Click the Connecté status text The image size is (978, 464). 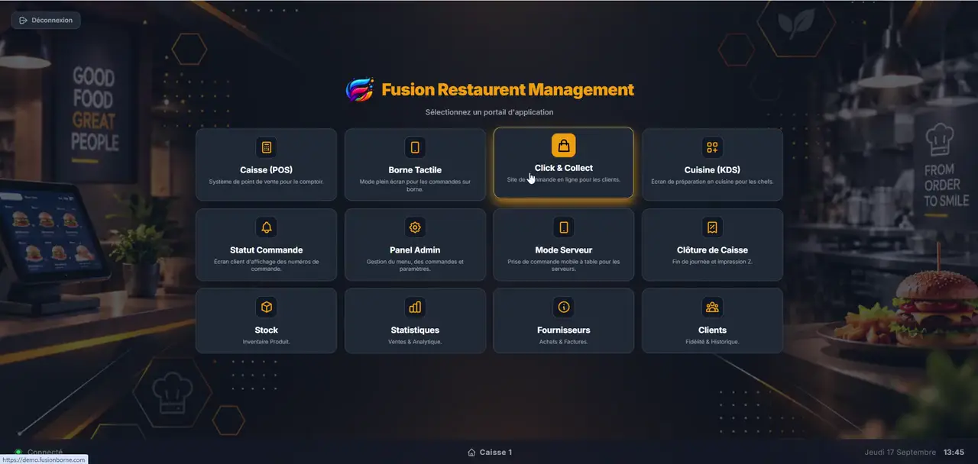point(45,453)
